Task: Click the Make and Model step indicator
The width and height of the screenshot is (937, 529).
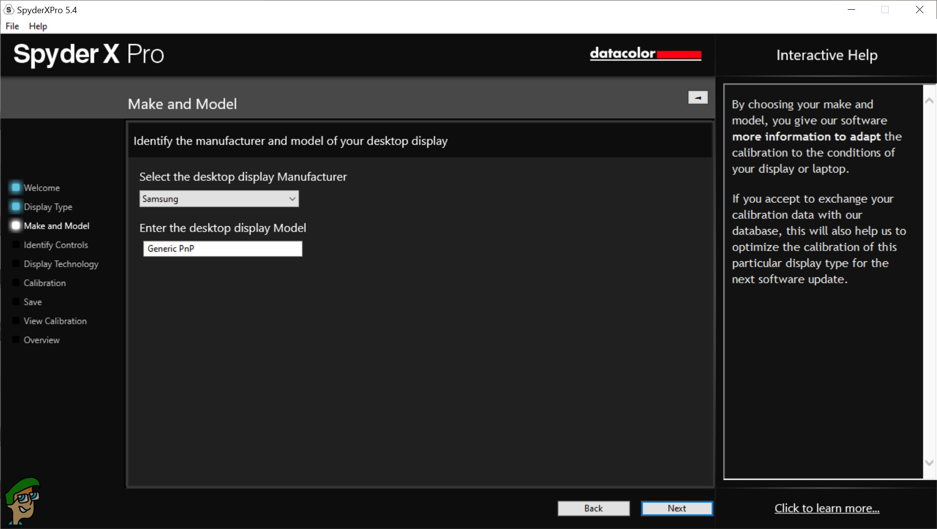Action: point(16,225)
